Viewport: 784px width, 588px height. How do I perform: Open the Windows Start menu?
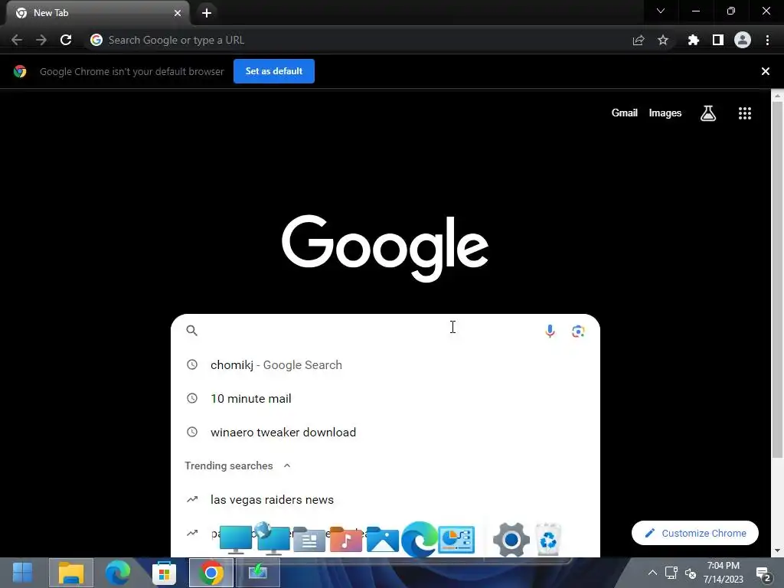(22, 573)
